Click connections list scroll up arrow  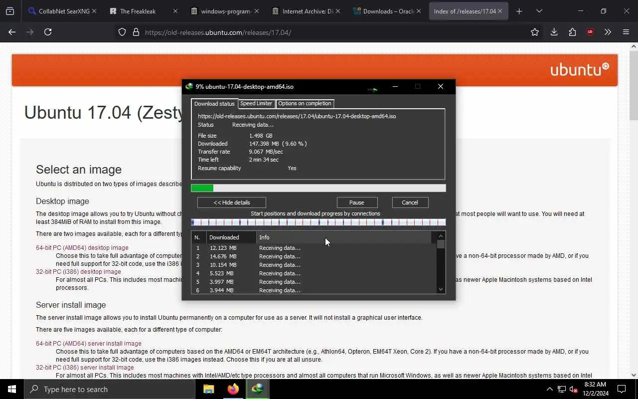coord(441,236)
